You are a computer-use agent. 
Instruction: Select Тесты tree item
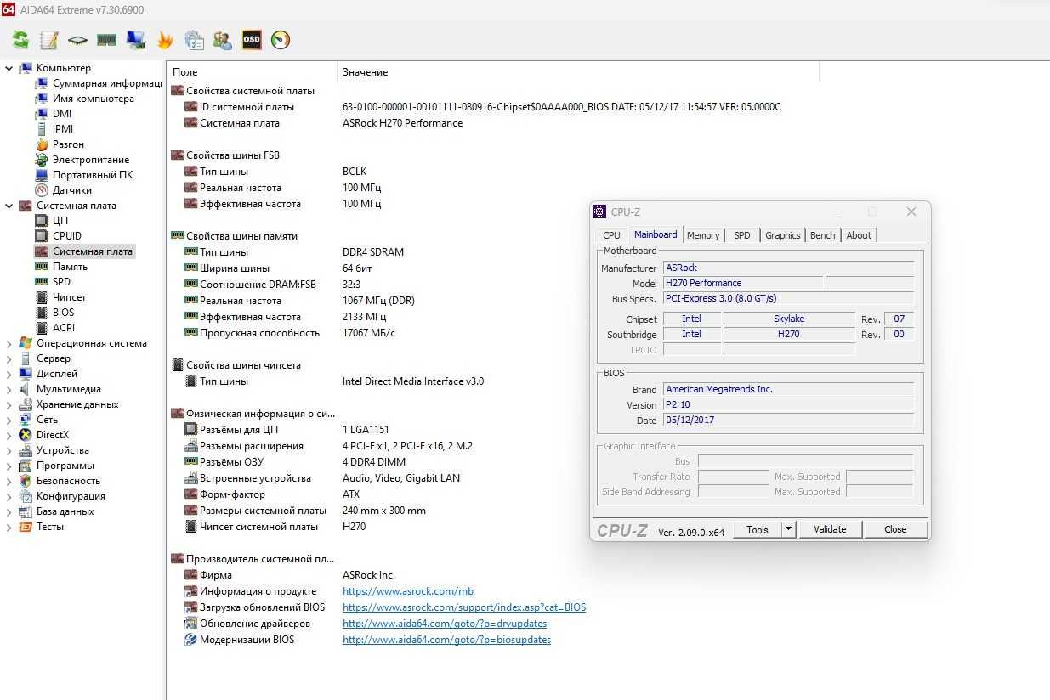49,527
